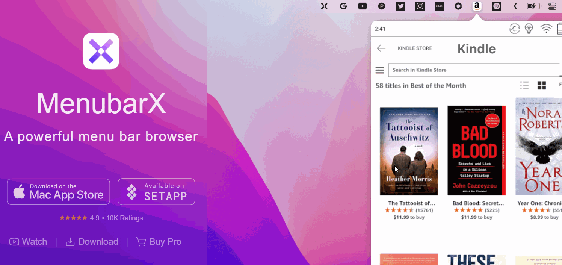Launch the 2048 game from the menu bar

(x=439, y=6)
